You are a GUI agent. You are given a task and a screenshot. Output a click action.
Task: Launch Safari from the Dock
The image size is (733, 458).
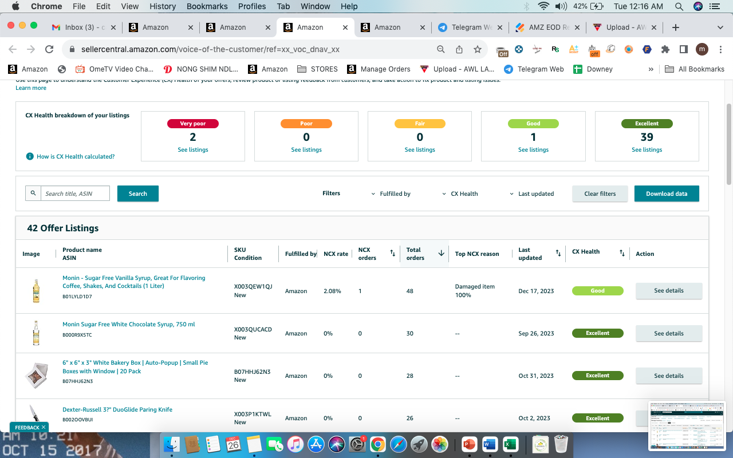coord(398,444)
